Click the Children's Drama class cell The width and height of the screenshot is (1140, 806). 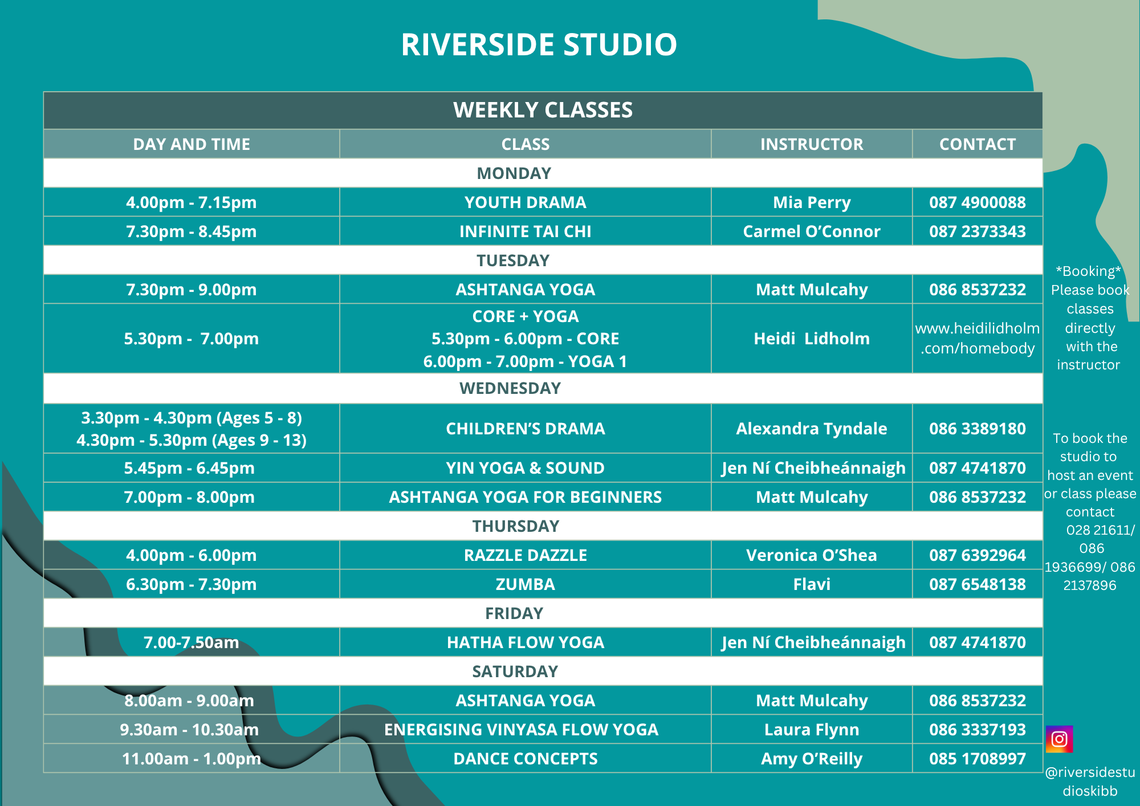tap(525, 429)
